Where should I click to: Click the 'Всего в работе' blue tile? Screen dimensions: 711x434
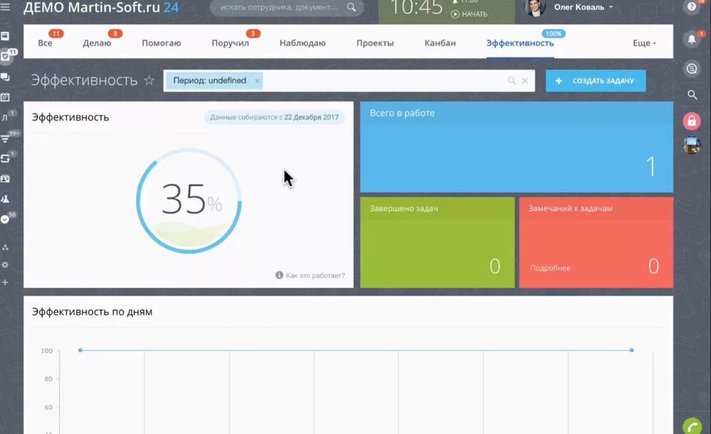517,147
